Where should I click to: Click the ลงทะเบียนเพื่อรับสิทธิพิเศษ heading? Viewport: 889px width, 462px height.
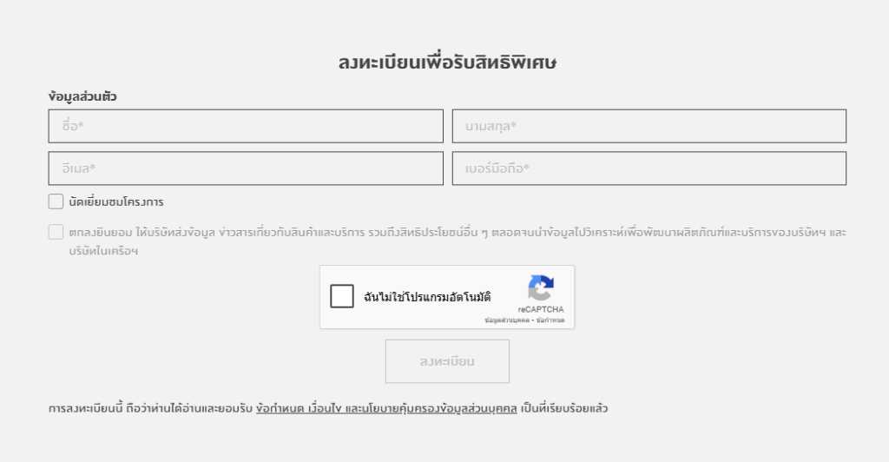point(447,62)
